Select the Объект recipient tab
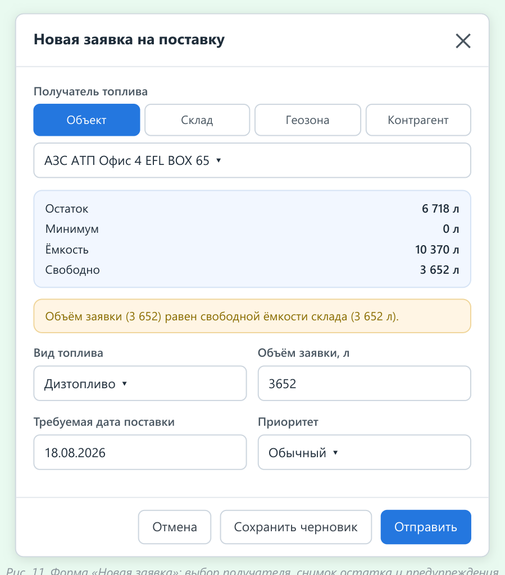This screenshot has height=575, width=505. tap(87, 120)
